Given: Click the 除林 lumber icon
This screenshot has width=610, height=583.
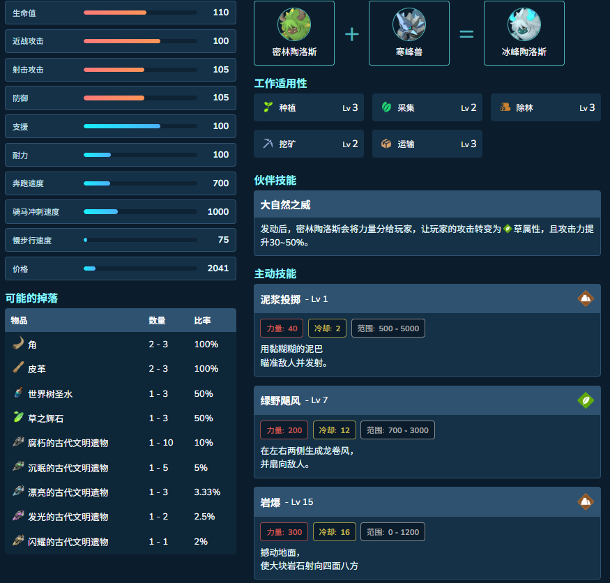Looking at the screenshot, I should [505, 107].
